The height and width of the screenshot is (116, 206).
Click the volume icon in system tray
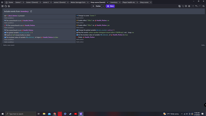[x=187, y=114]
